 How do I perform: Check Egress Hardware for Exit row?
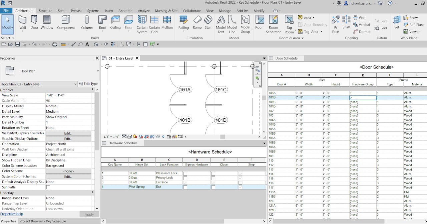click(185, 187)
